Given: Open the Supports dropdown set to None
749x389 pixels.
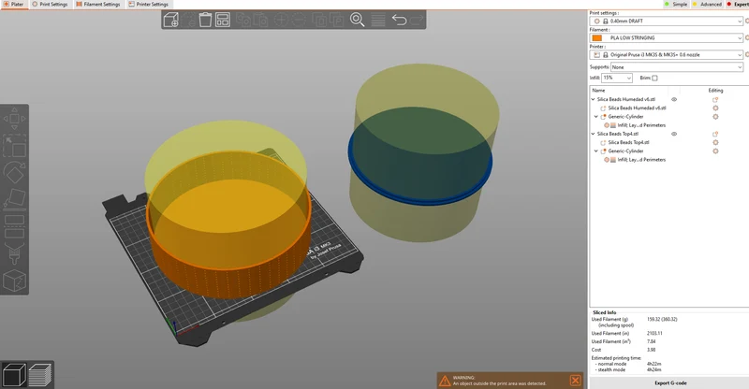Looking at the screenshot, I should pos(676,67).
